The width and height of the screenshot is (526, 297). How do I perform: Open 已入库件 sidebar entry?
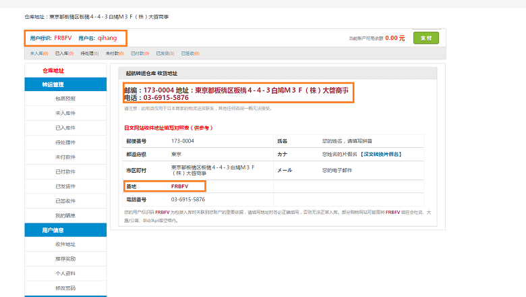pos(65,128)
